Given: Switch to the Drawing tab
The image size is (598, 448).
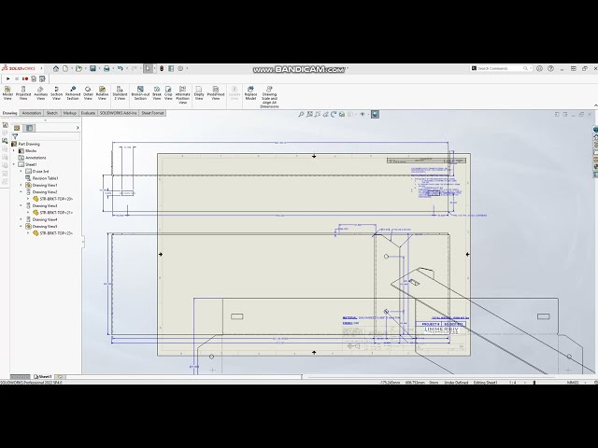Looking at the screenshot, I should (x=10, y=113).
